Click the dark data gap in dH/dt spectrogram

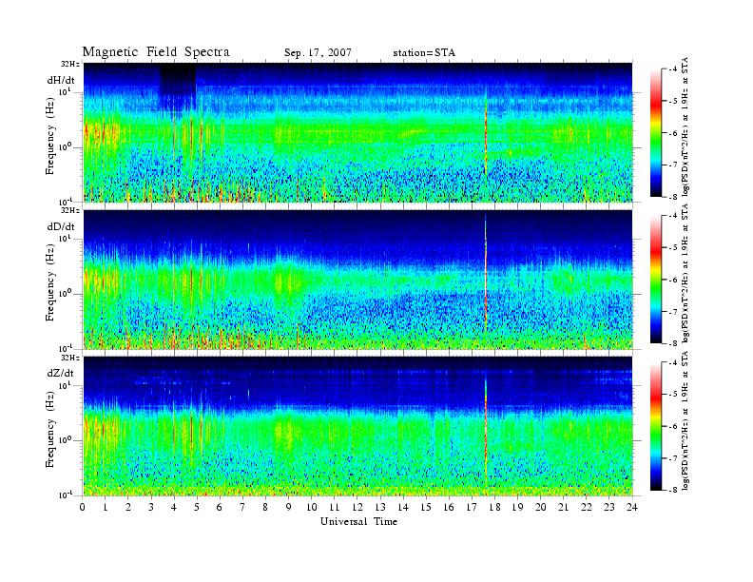click(x=178, y=82)
